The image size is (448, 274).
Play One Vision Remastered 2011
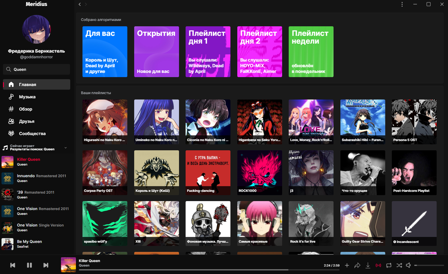coord(36,211)
